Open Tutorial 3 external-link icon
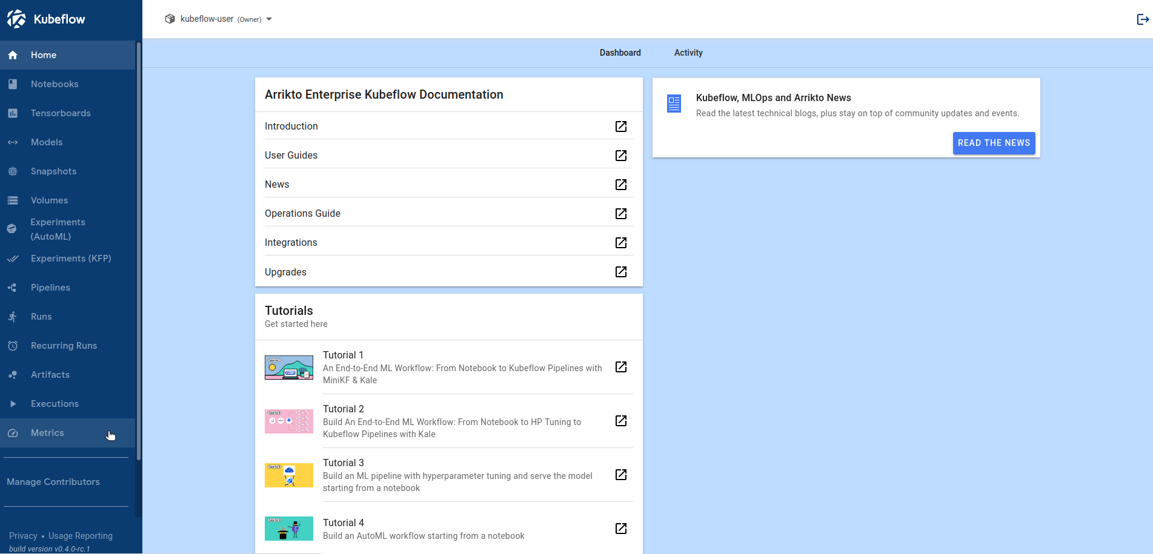Screen dimensions: 1153x554 [x=621, y=475]
